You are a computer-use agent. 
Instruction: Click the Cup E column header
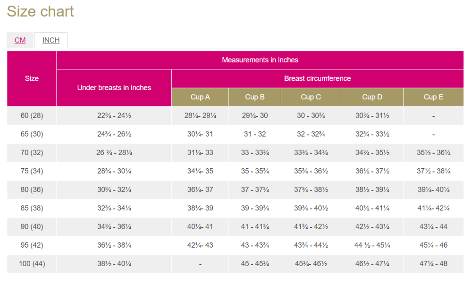[x=433, y=97]
